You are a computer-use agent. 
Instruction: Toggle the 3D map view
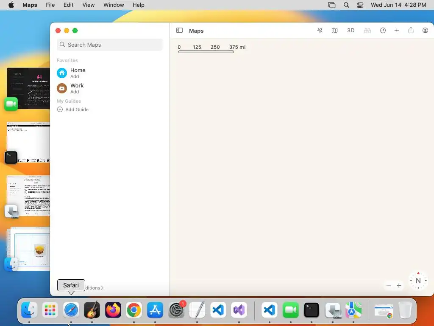351,31
